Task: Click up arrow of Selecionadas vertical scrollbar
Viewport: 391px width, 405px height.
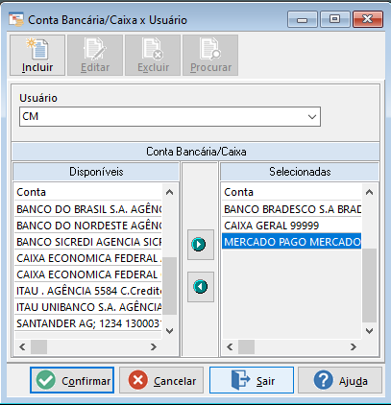Action: pos(370,192)
